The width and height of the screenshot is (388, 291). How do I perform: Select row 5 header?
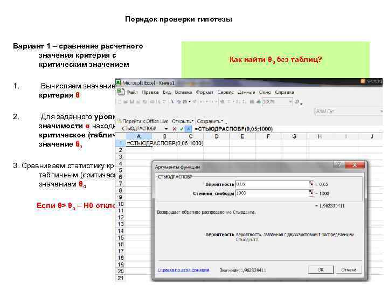coord(121,170)
